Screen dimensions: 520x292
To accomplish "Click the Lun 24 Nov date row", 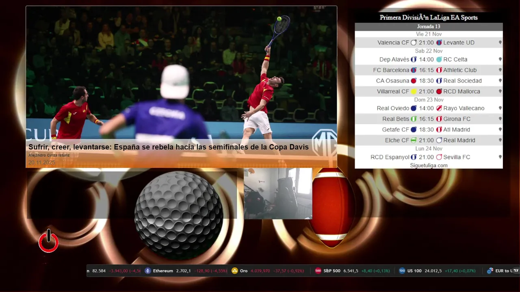I will click(429, 148).
